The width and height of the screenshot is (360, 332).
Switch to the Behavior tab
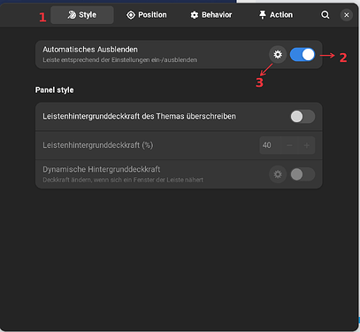tap(211, 15)
